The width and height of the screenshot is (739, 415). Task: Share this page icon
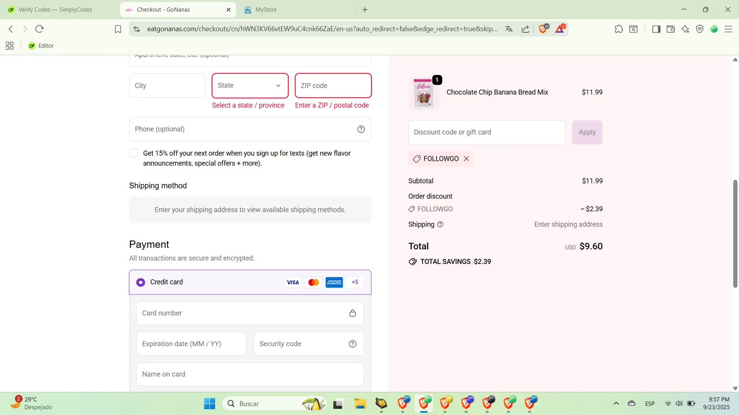[x=526, y=29]
